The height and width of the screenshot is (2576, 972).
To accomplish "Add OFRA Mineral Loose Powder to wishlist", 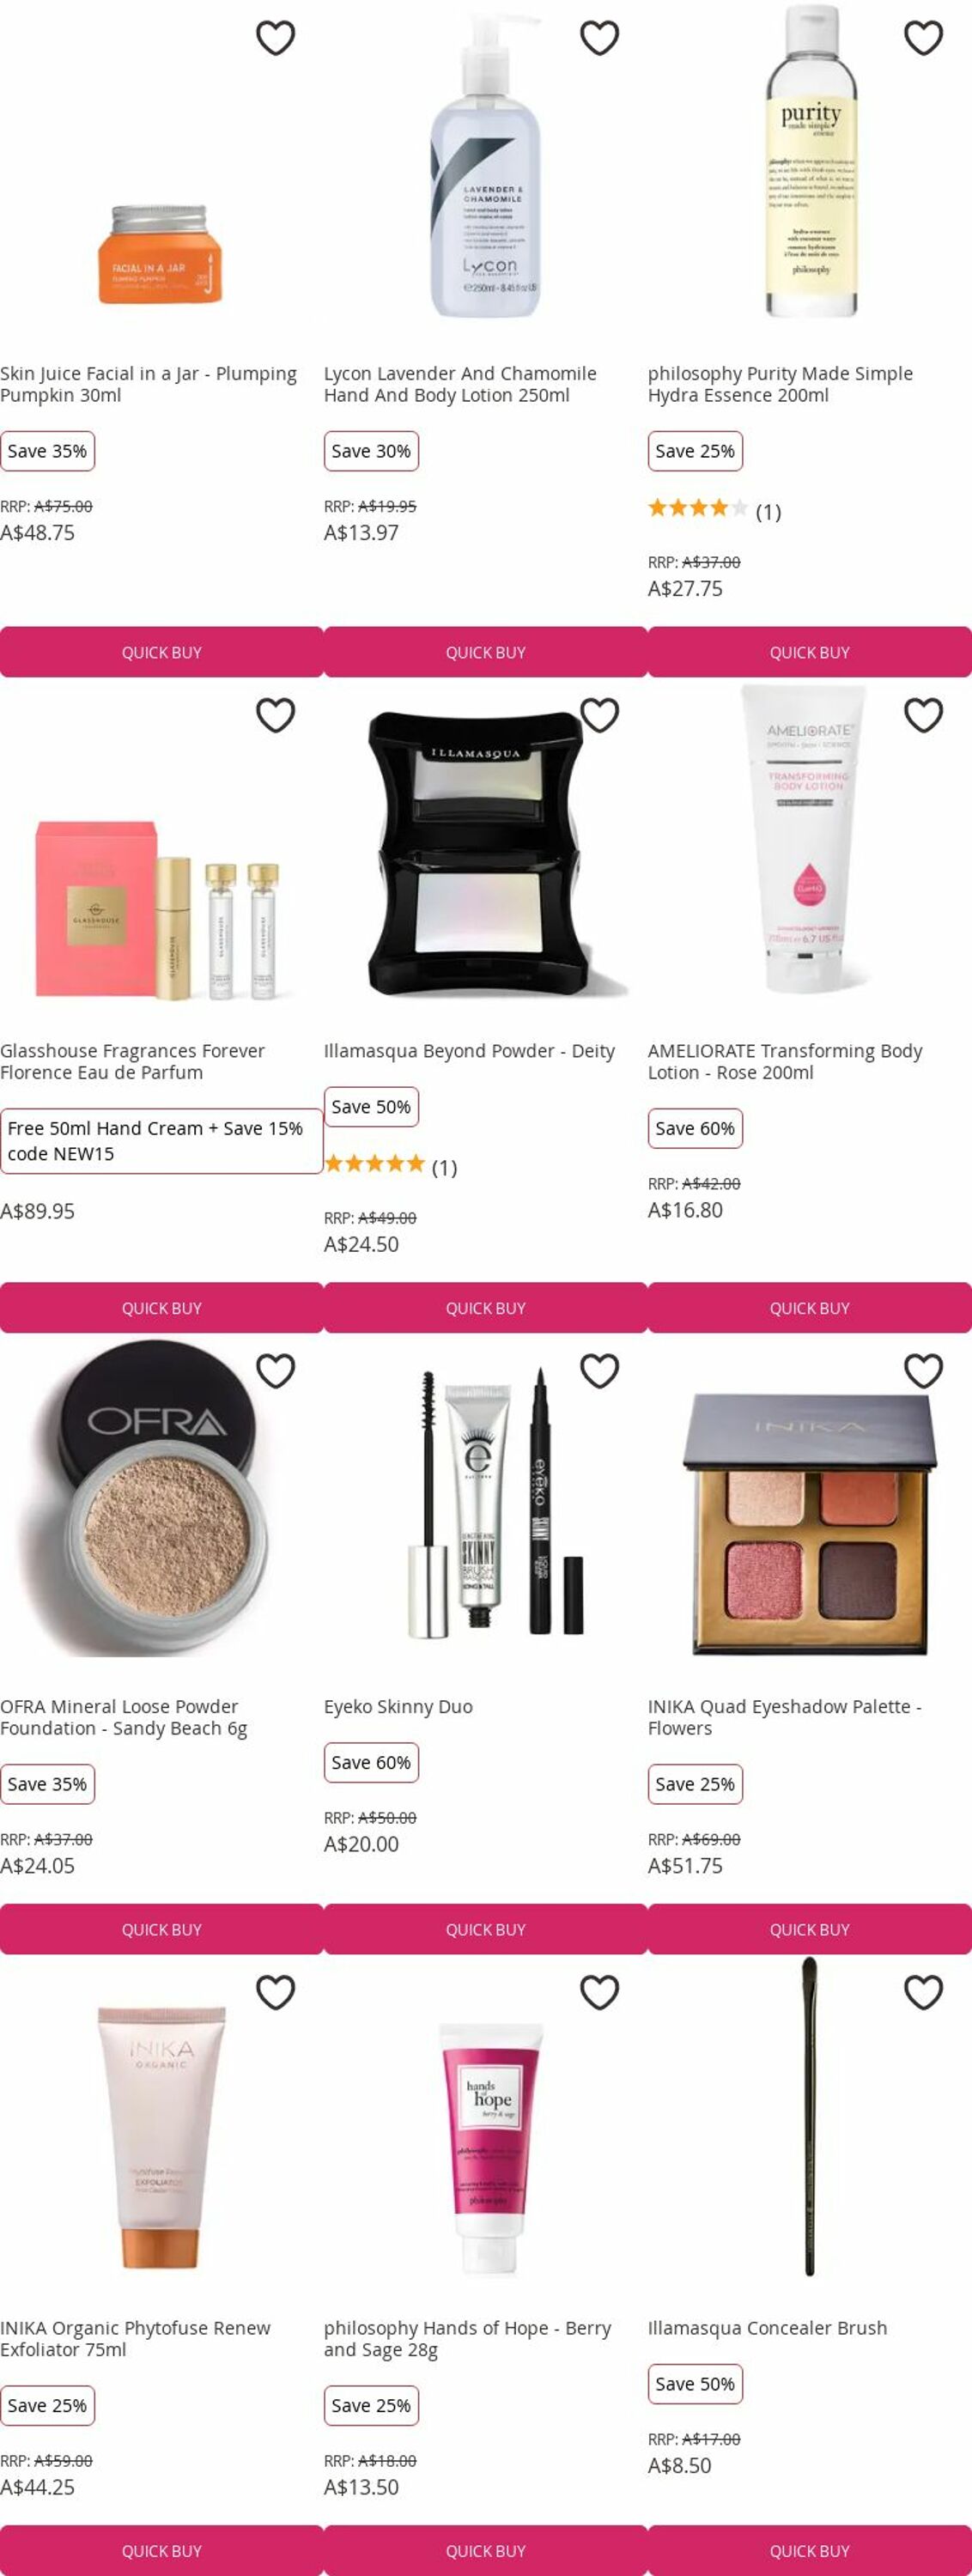I will pos(276,1371).
